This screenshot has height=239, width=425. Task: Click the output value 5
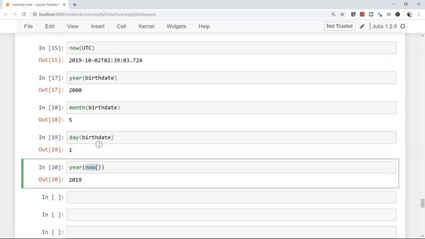70,120
